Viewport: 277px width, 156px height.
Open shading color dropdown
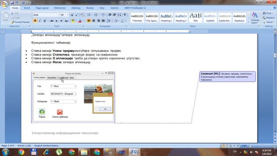pyautogui.click(x=119, y=21)
